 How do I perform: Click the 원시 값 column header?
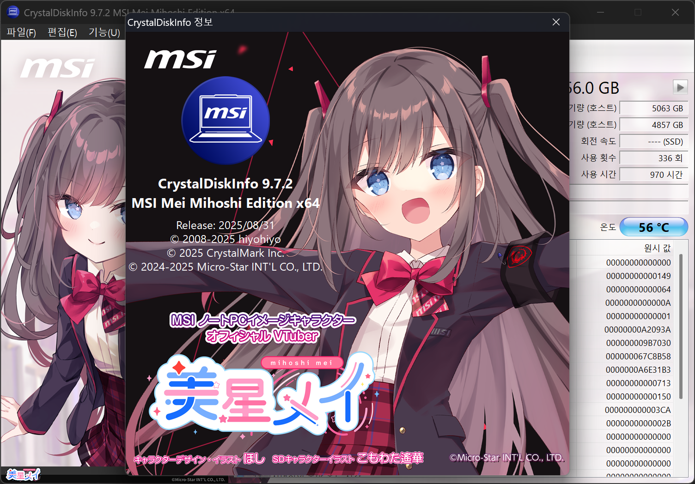tap(657, 248)
